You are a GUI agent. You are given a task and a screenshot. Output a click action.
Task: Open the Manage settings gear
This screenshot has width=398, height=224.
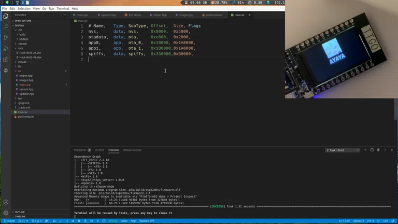6,213
